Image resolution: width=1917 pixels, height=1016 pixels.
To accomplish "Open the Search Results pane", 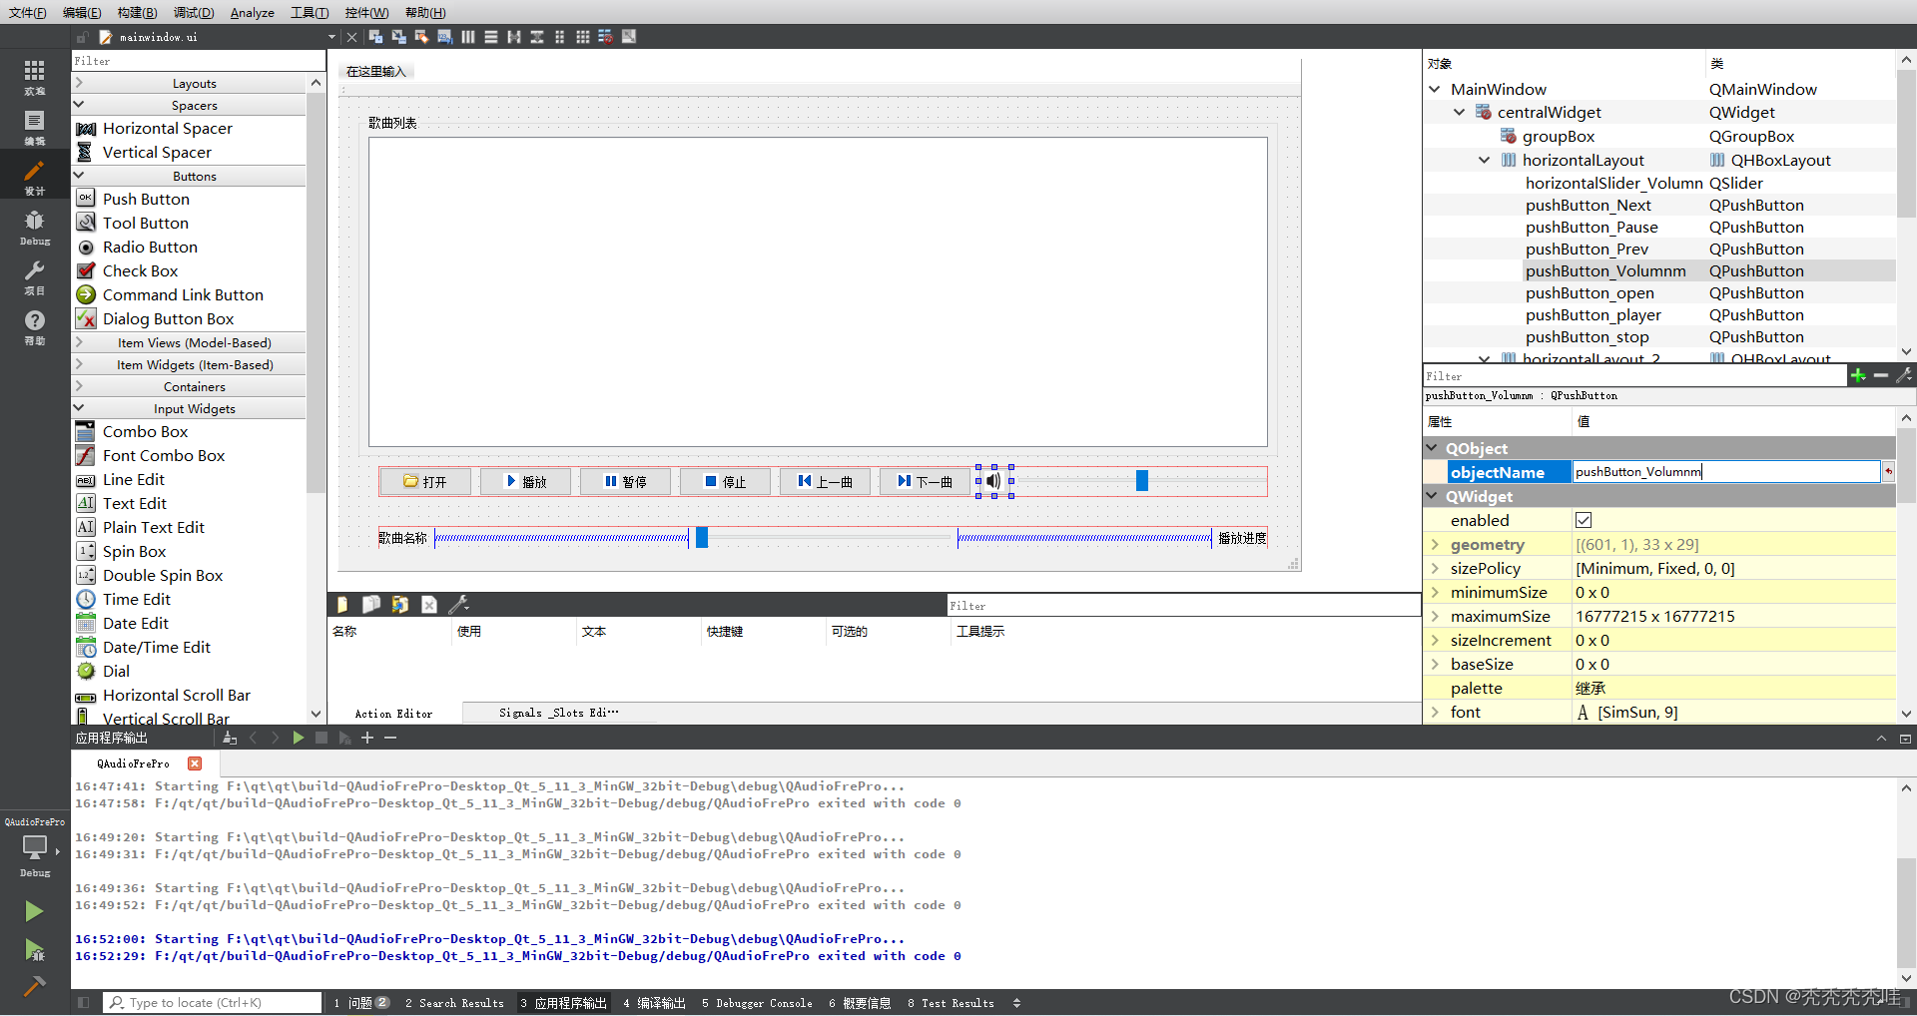I will coord(454,1003).
